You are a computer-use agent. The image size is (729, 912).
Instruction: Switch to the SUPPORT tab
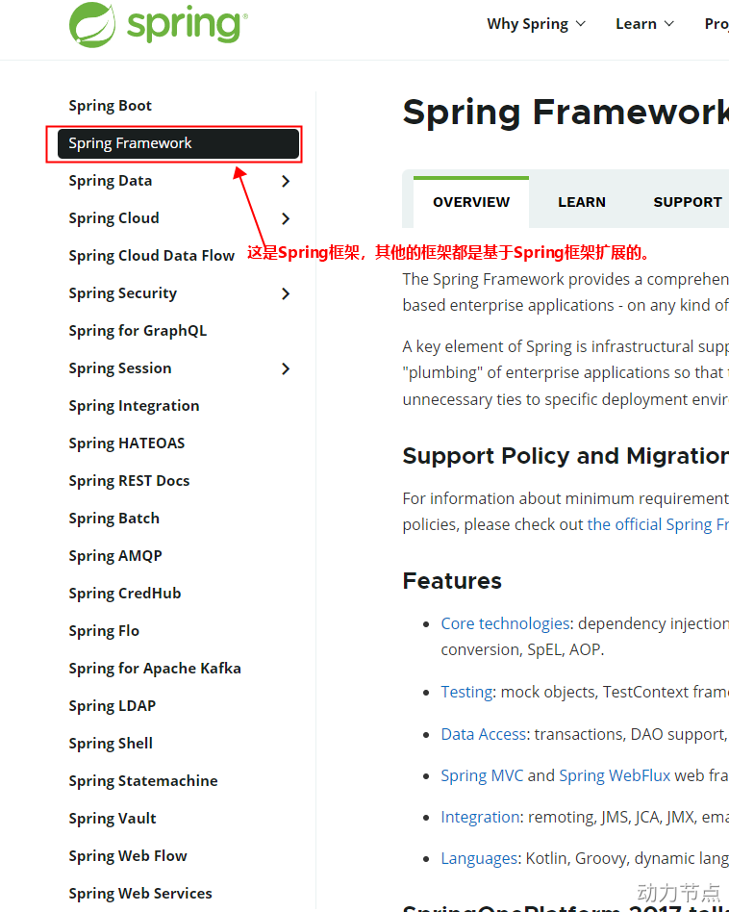pyautogui.click(x=688, y=202)
